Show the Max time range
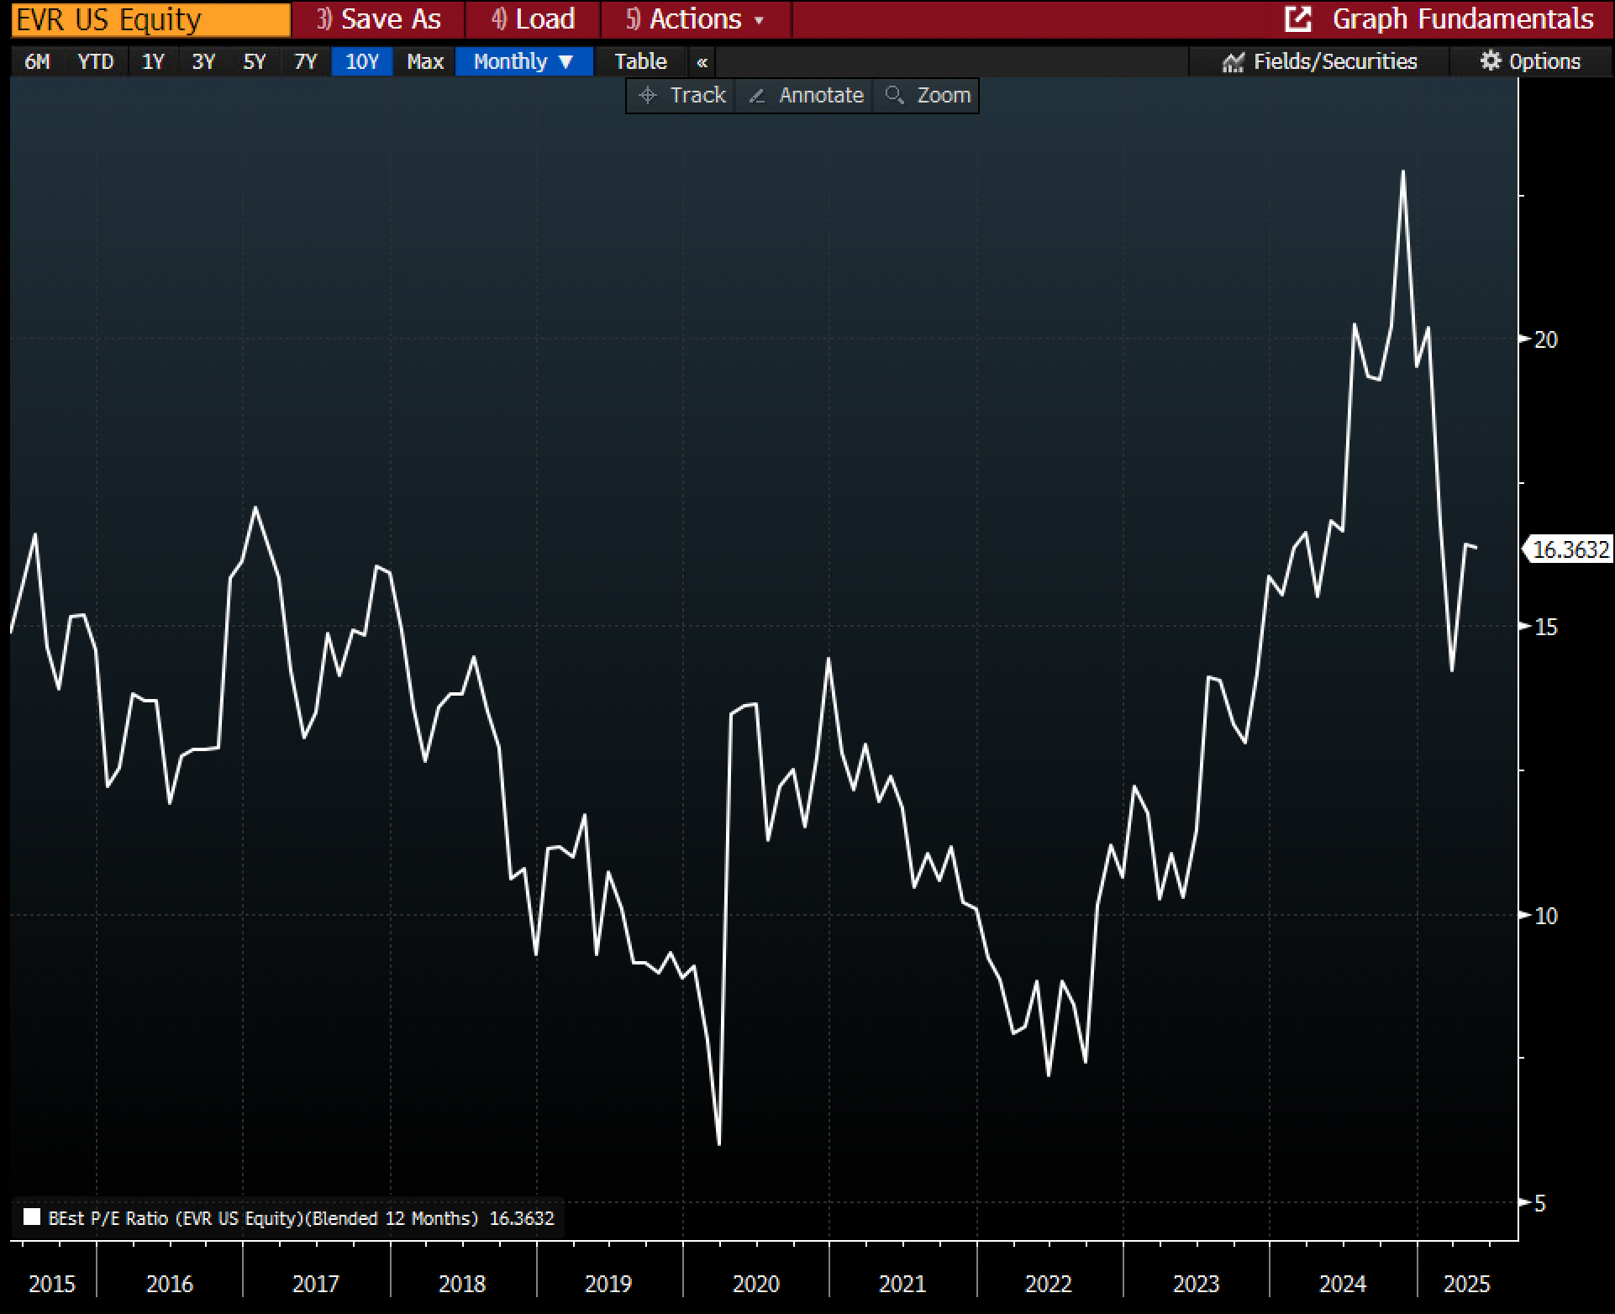This screenshot has height=1314, width=1615. point(425,61)
